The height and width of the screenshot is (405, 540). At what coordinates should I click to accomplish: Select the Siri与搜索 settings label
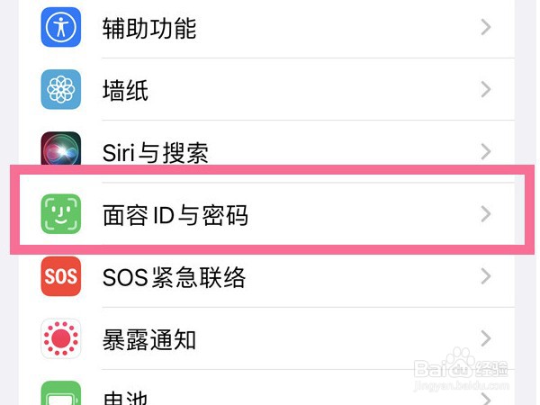pos(156,152)
